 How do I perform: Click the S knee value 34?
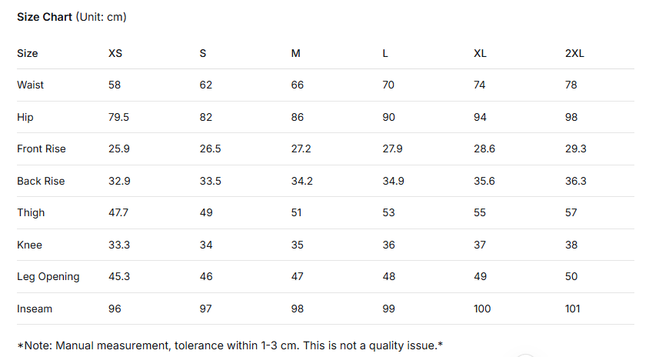tap(206, 245)
